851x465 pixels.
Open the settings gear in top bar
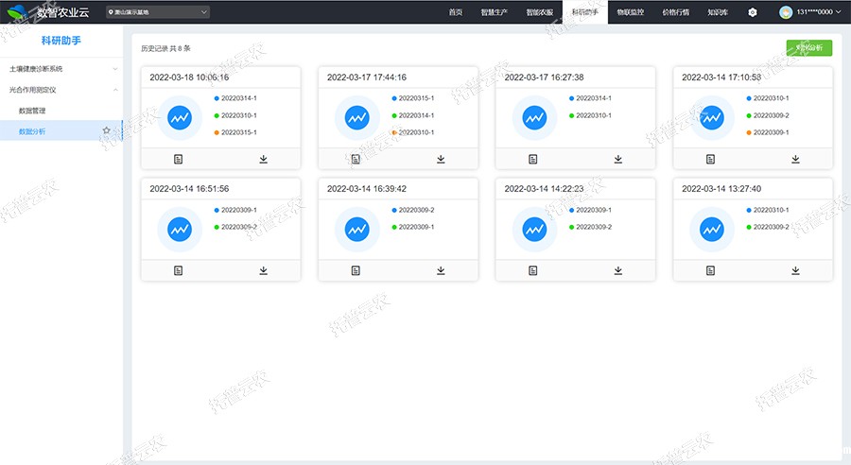click(x=752, y=12)
